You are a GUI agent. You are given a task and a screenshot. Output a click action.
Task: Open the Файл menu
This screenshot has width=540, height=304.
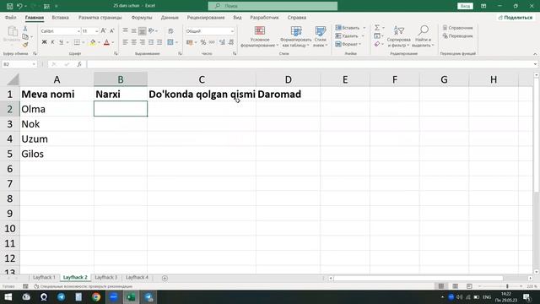[10, 17]
